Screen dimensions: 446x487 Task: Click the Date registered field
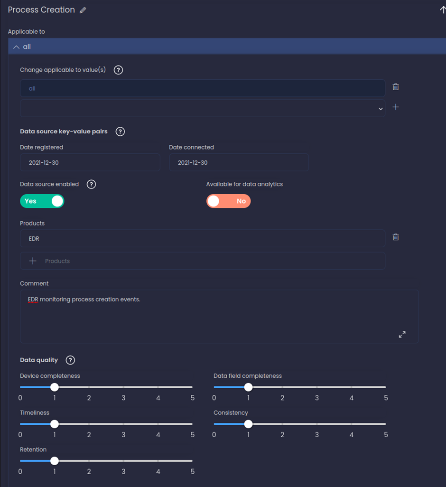pos(90,162)
